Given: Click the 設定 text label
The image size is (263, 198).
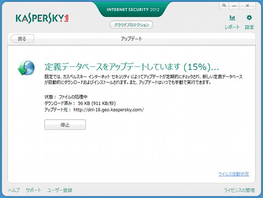Looking at the screenshot, I should pyautogui.click(x=249, y=27).
